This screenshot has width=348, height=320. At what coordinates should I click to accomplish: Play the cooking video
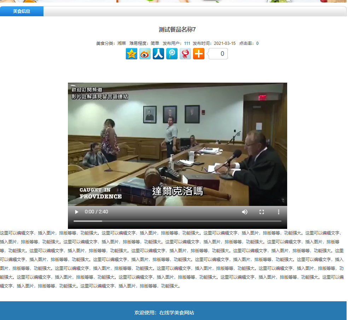tap(76, 212)
